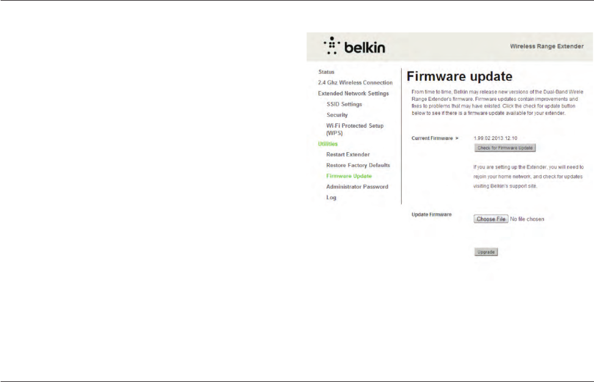The image size is (594, 382).
Task: Open Restart Extender page
Action: click(348, 155)
